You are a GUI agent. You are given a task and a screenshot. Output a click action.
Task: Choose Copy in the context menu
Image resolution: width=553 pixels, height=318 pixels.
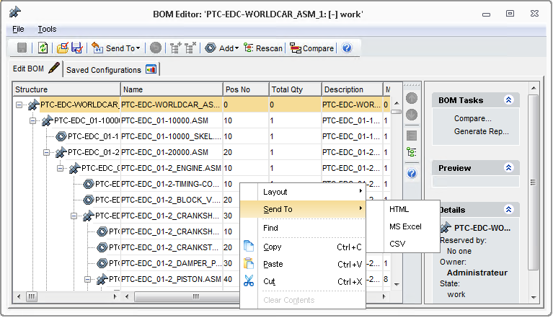point(303,247)
